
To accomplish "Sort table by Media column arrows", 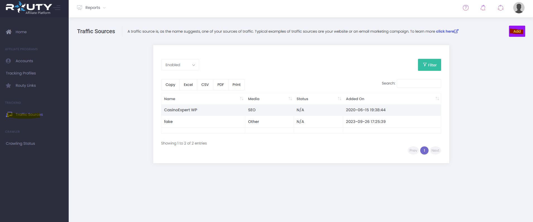I will [290, 99].
